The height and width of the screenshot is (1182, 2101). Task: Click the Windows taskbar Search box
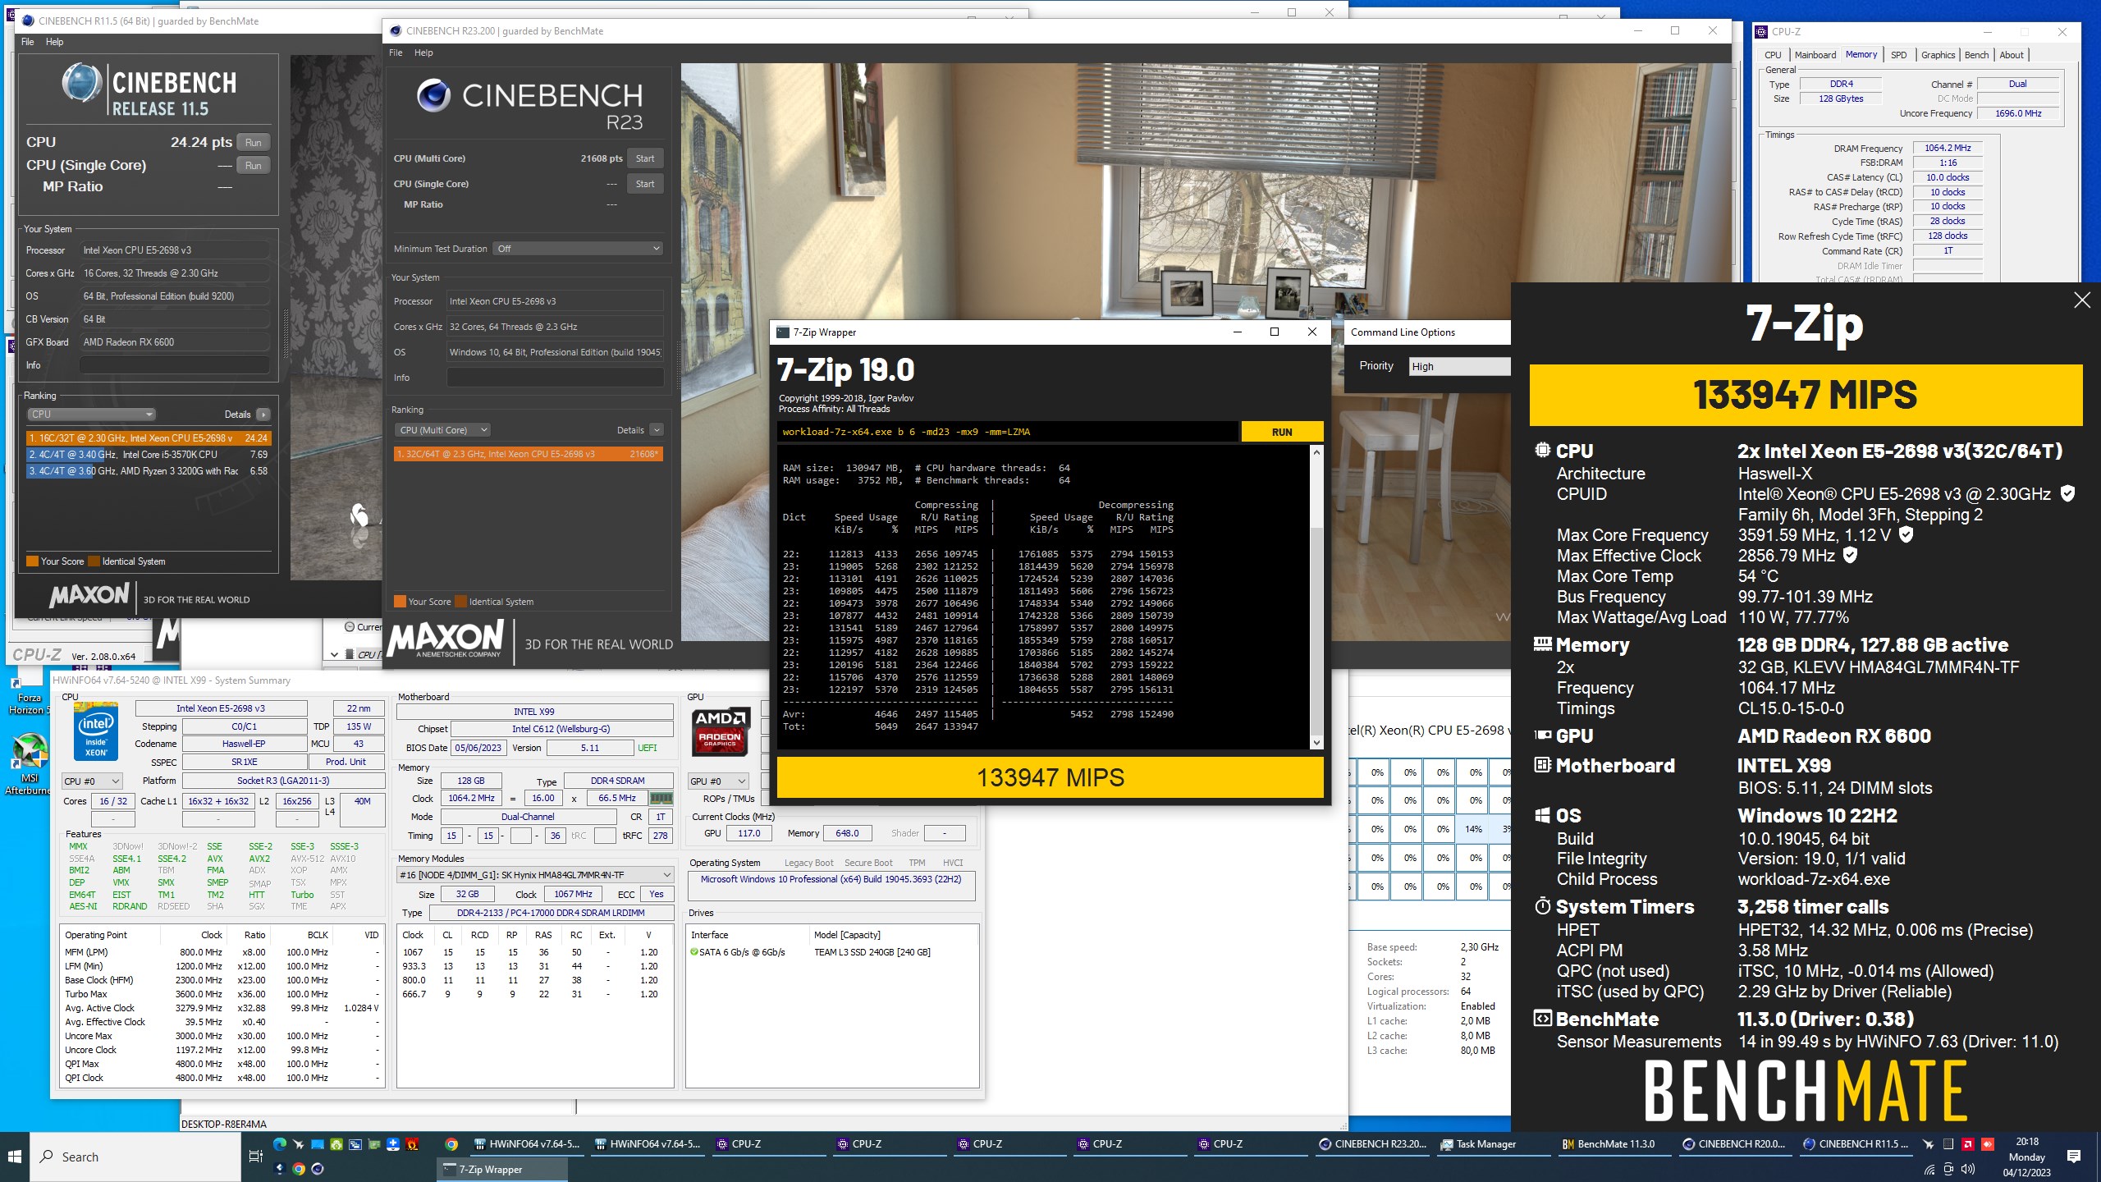[135, 1157]
